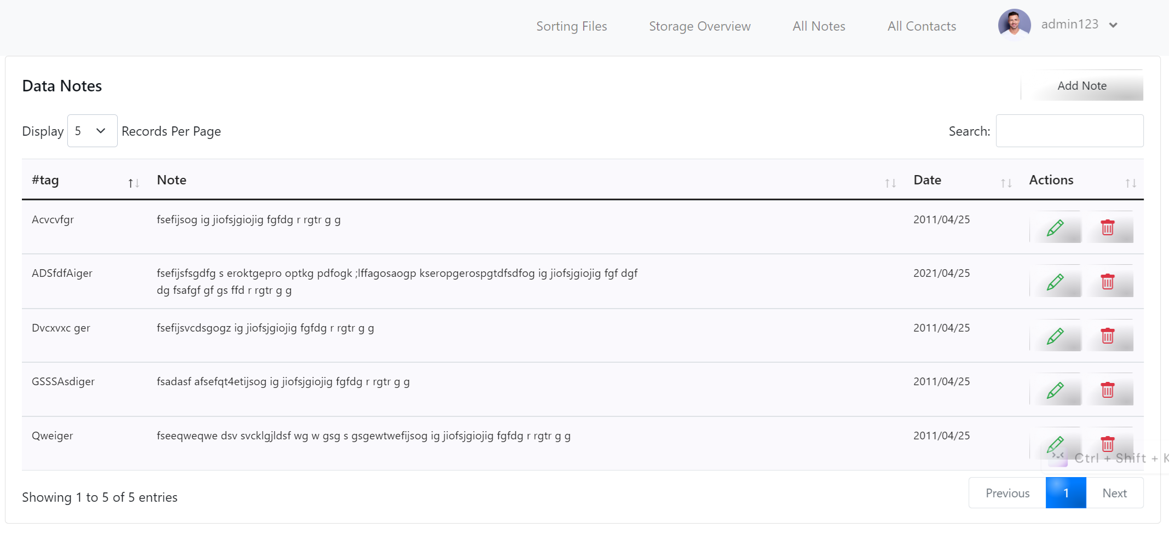Screen dimensions: 1175x534
Task: Open All Contacts from navigation
Action: (921, 26)
